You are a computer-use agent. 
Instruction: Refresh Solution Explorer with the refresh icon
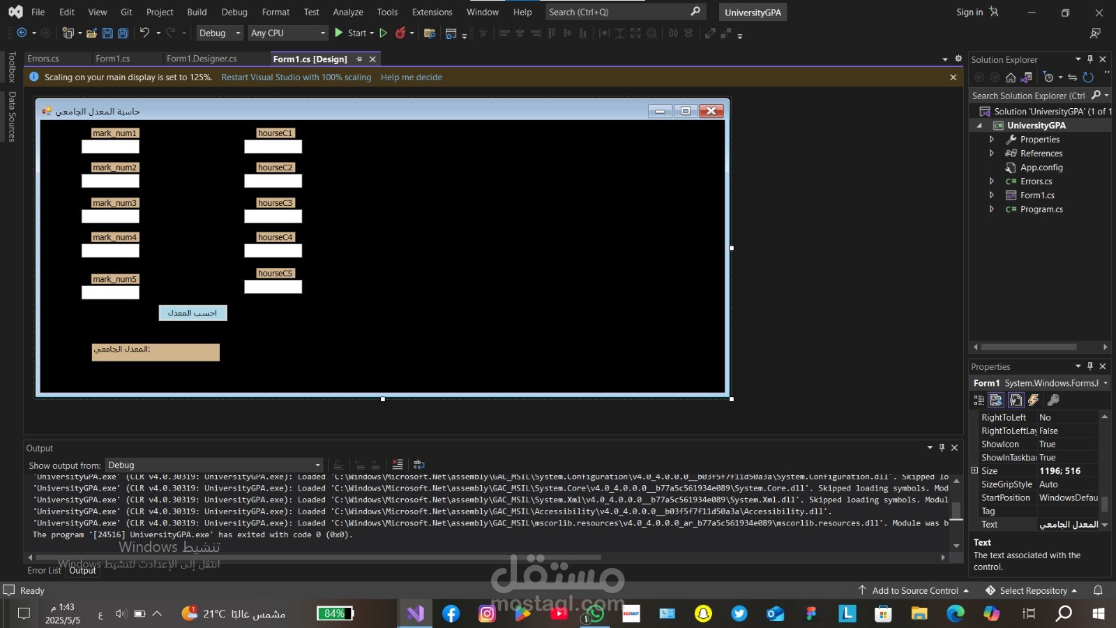(x=1088, y=77)
